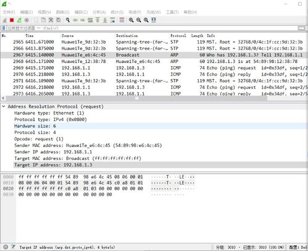Select packet 2968, the ARP reply row
The image size is (308, 251).
click(x=154, y=61)
